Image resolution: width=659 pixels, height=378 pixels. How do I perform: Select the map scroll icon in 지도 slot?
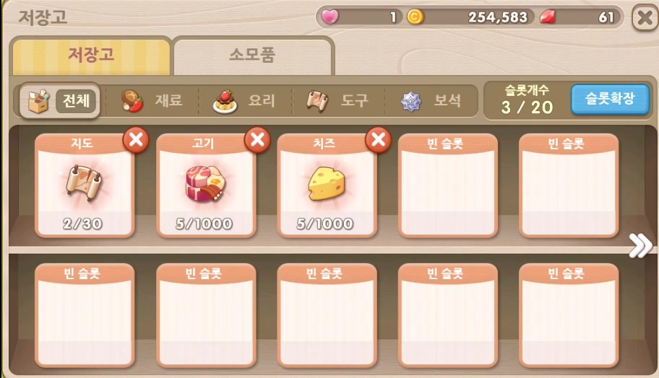[x=85, y=183]
